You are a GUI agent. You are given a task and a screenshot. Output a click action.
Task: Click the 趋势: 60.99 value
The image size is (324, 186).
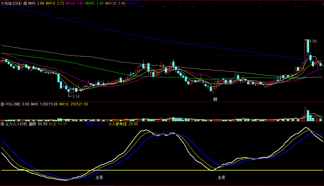point(38,124)
